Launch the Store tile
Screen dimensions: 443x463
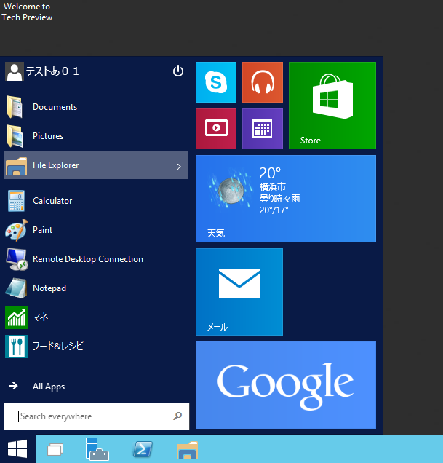pos(332,106)
